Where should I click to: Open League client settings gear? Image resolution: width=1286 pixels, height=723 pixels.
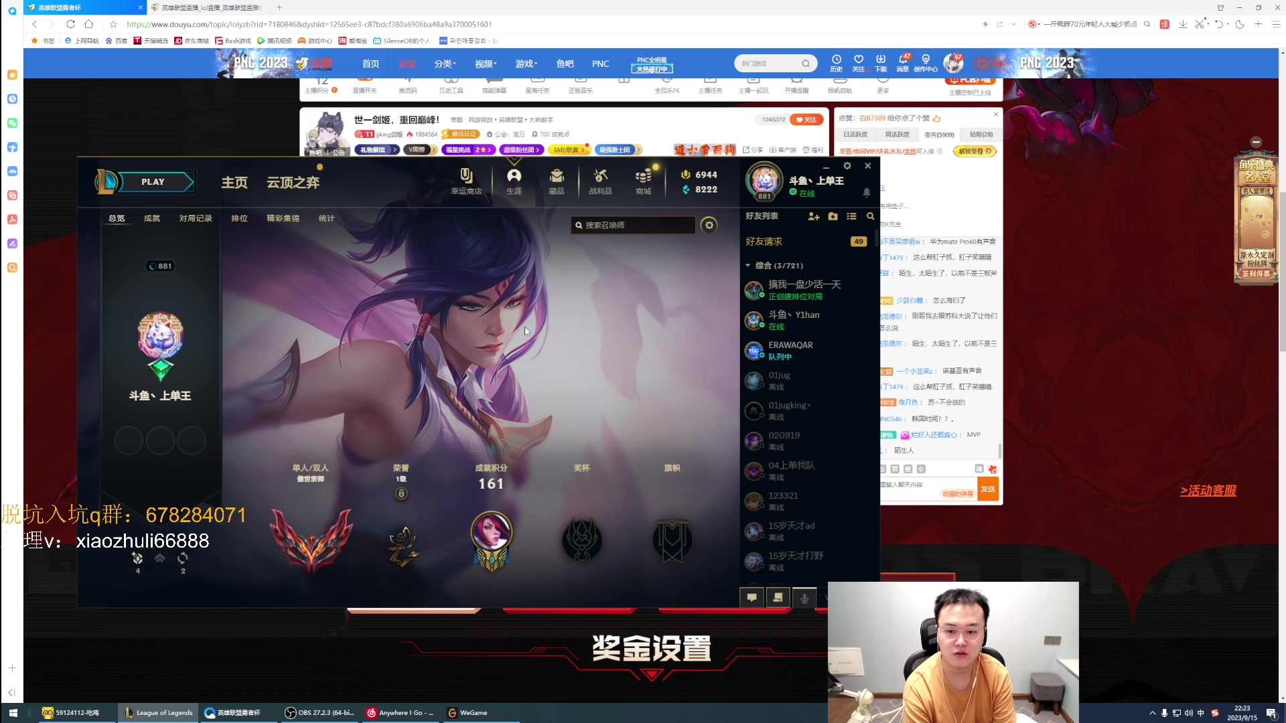coord(847,166)
